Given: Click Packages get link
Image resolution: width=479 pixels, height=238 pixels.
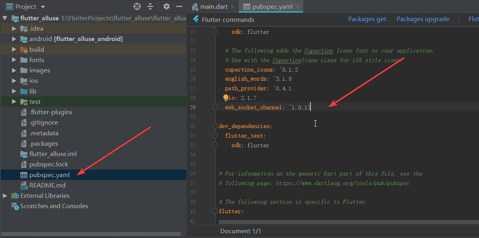Looking at the screenshot, I should pyautogui.click(x=367, y=19).
